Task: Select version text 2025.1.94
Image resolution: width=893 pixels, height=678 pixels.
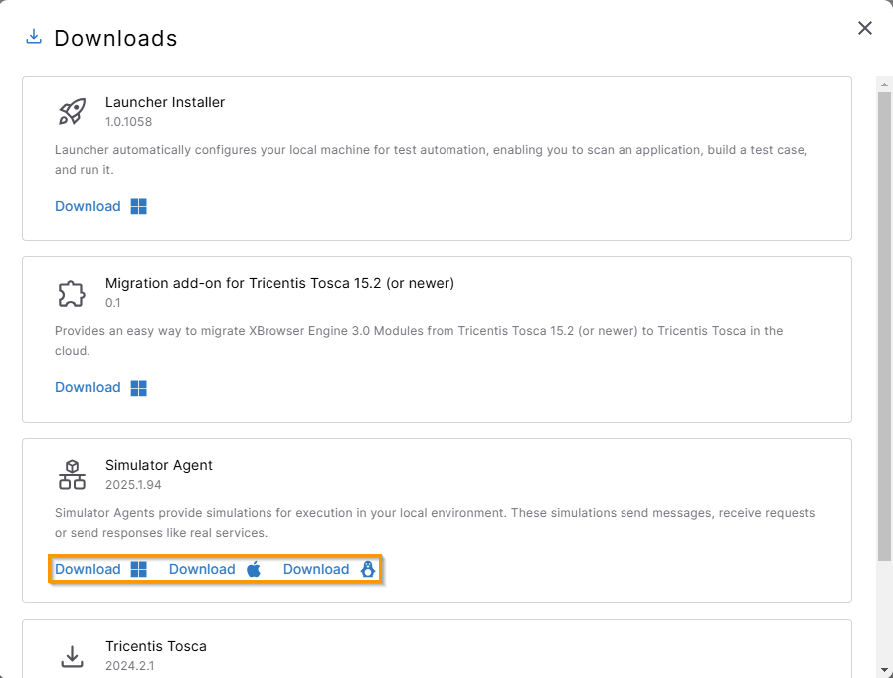Action: coord(133,485)
